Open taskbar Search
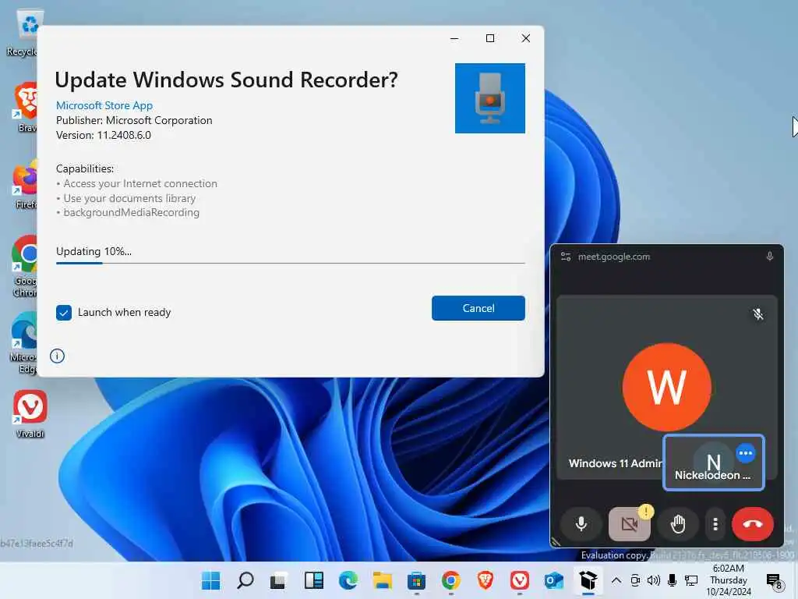 pos(245,580)
